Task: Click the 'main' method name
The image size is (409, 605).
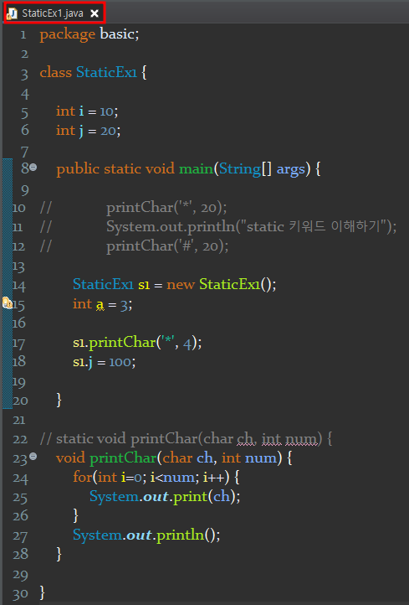Action: 196,169
